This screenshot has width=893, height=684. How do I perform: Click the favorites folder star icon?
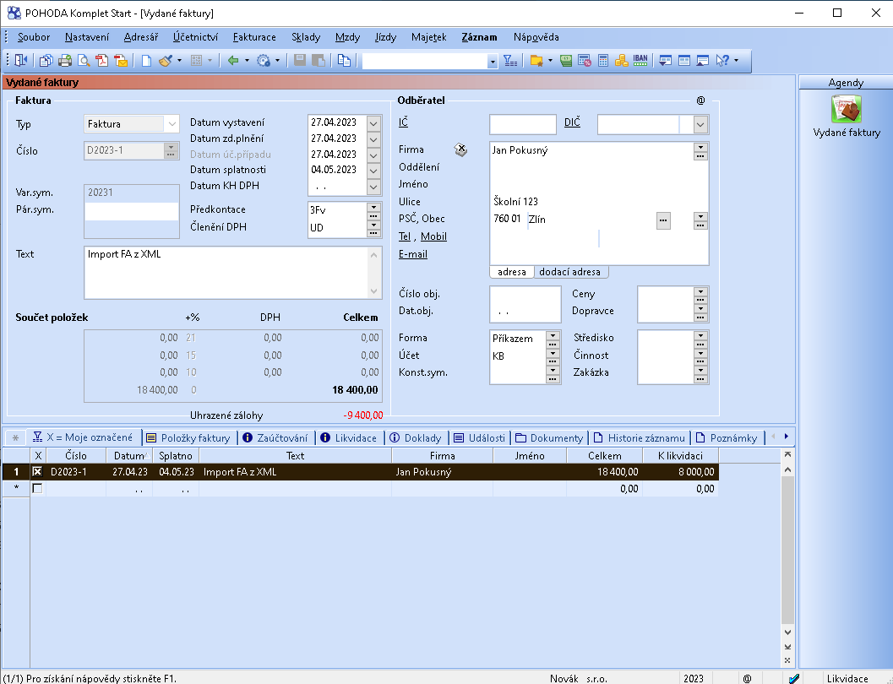coord(536,60)
